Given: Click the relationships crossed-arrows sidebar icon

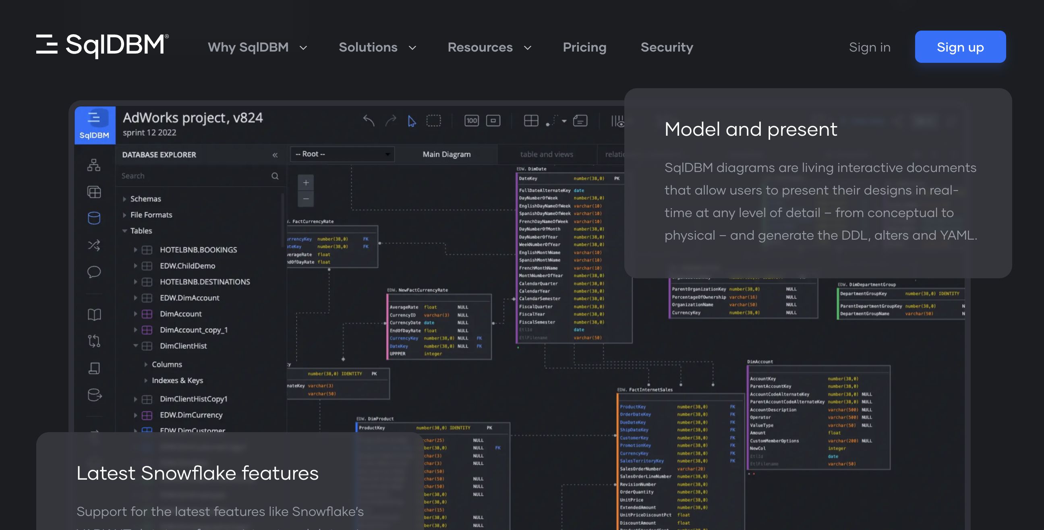Looking at the screenshot, I should [94, 245].
